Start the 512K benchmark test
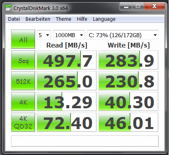 click(23, 81)
